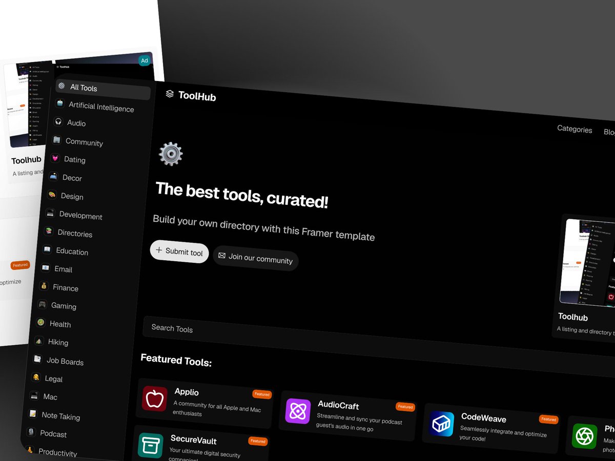Select All Tools in the sidebar

(103, 89)
